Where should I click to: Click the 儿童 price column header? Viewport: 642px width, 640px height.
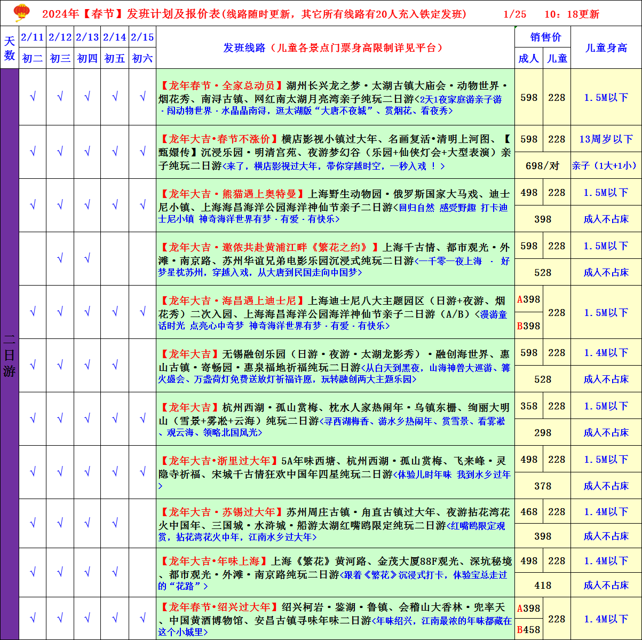[557, 59]
